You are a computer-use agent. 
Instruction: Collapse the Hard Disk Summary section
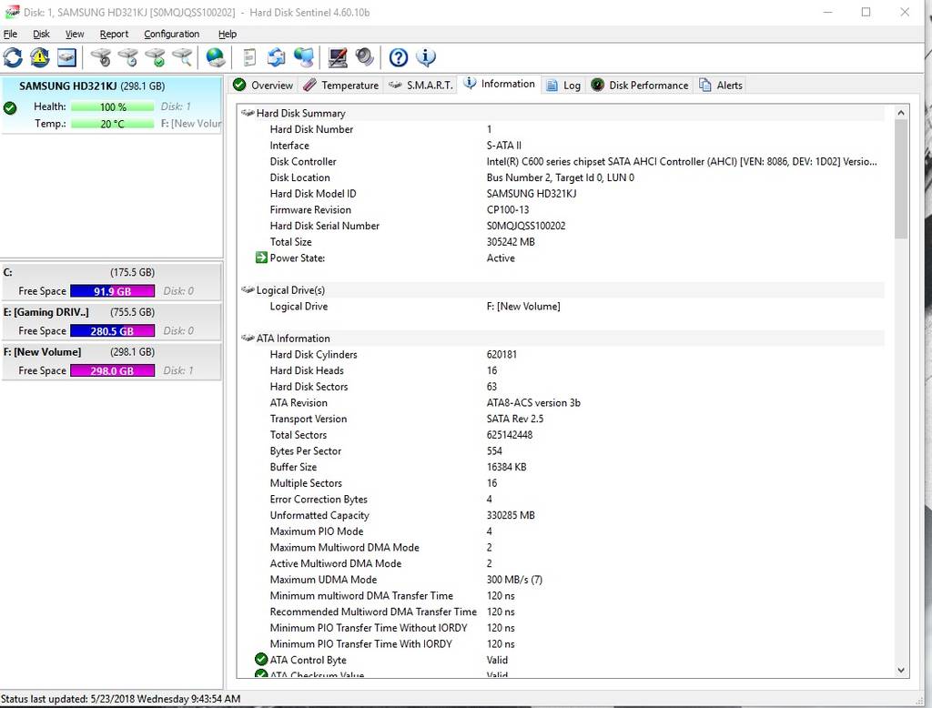(x=562, y=113)
